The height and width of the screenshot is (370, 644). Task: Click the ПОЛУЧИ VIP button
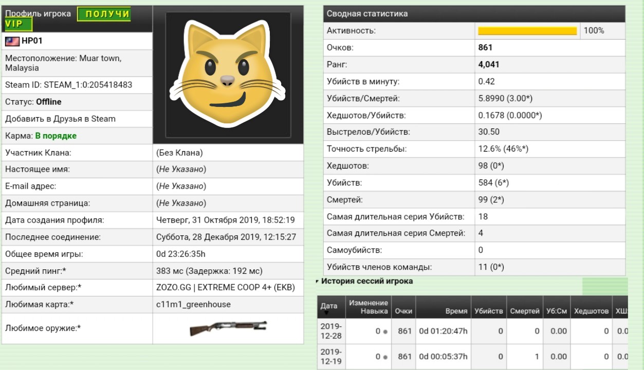coord(104,14)
